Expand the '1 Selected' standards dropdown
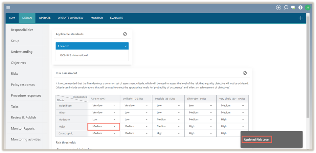316x153 pixels. (x=92, y=46)
